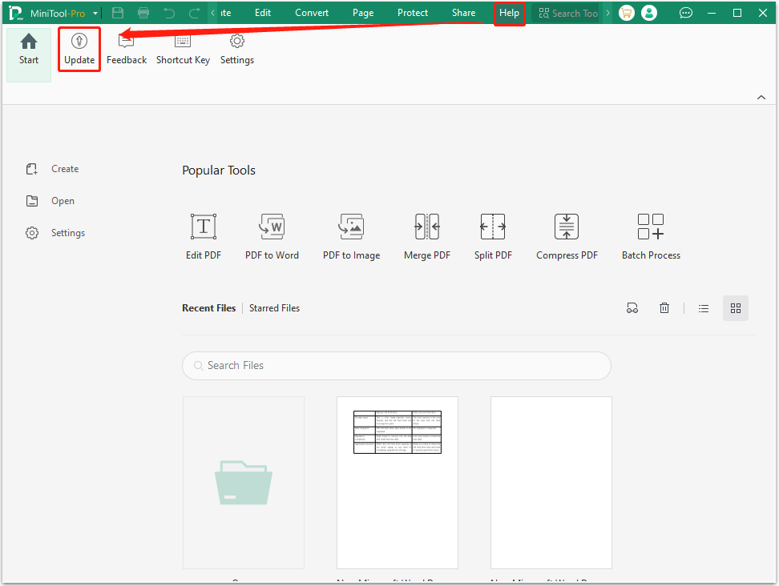Click the Save document icon
The image size is (779, 586).
pos(117,12)
